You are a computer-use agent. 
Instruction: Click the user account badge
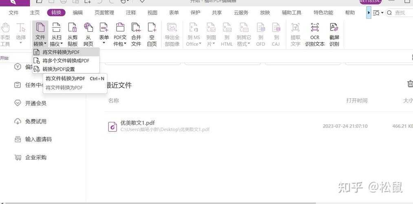[x=371, y=2]
